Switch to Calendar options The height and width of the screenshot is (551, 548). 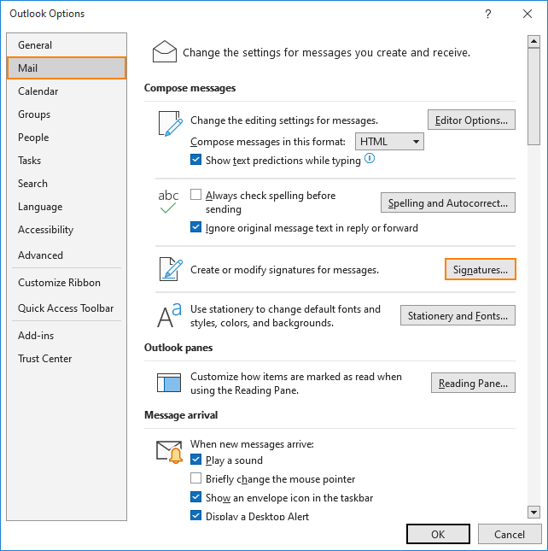click(x=67, y=91)
